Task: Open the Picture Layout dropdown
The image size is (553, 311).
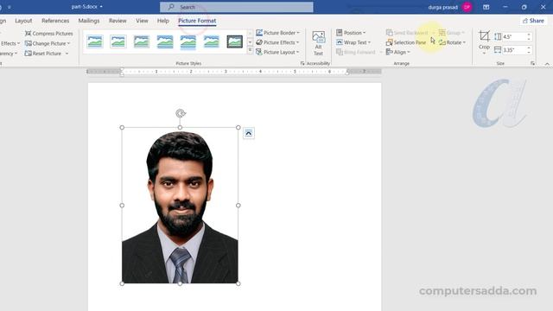Action: 277,52
